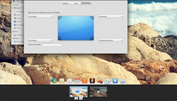This screenshot has width=177, height=101.
Task: Click the 'Custom Command:' label
Action: pos(34,45)
